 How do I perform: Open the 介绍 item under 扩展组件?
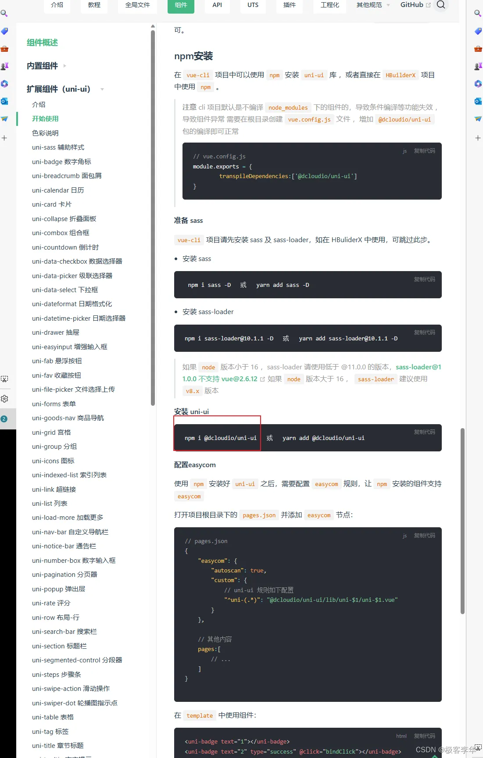point(39,105)
